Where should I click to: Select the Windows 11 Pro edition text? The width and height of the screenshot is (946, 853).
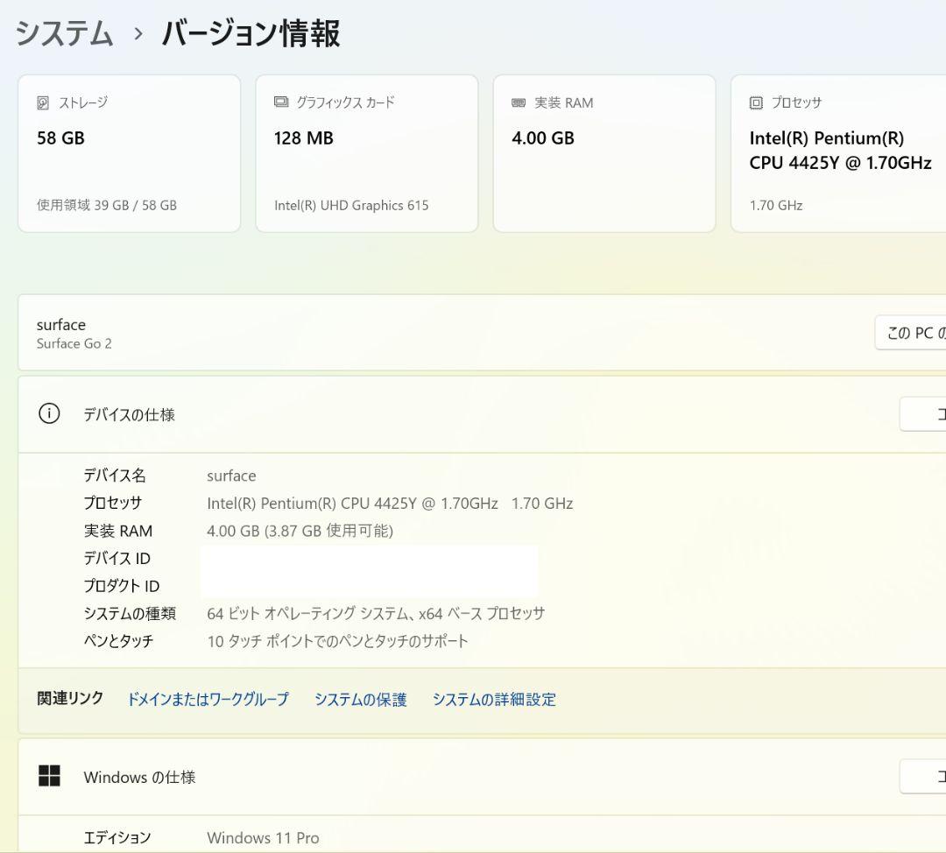[x=263, y=838]
